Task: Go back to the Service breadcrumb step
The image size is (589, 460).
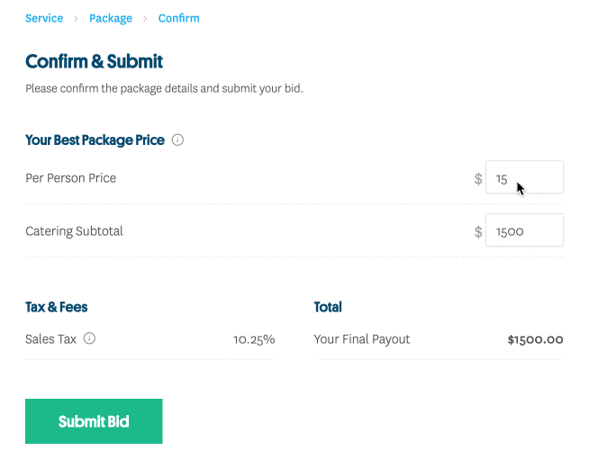Action: (x=44, y=18)
